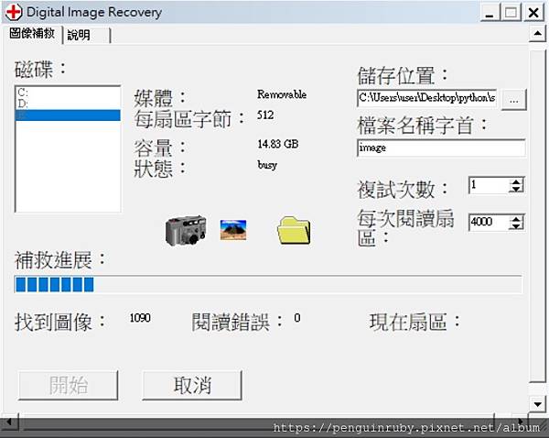The image size is (549, 438).
Task: Click the landscape picture icon
Action: [x=233, y=230]
